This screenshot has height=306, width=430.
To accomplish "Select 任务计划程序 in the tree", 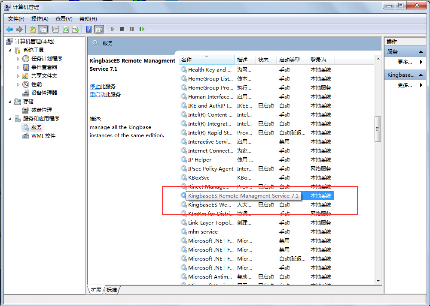I will pos(47,59).
